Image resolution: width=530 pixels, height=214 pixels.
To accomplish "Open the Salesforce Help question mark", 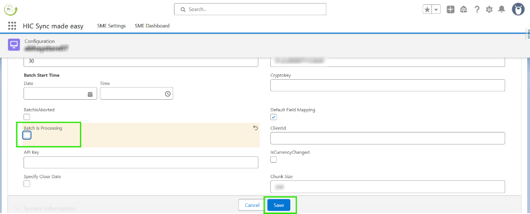I will pos(477,9).
